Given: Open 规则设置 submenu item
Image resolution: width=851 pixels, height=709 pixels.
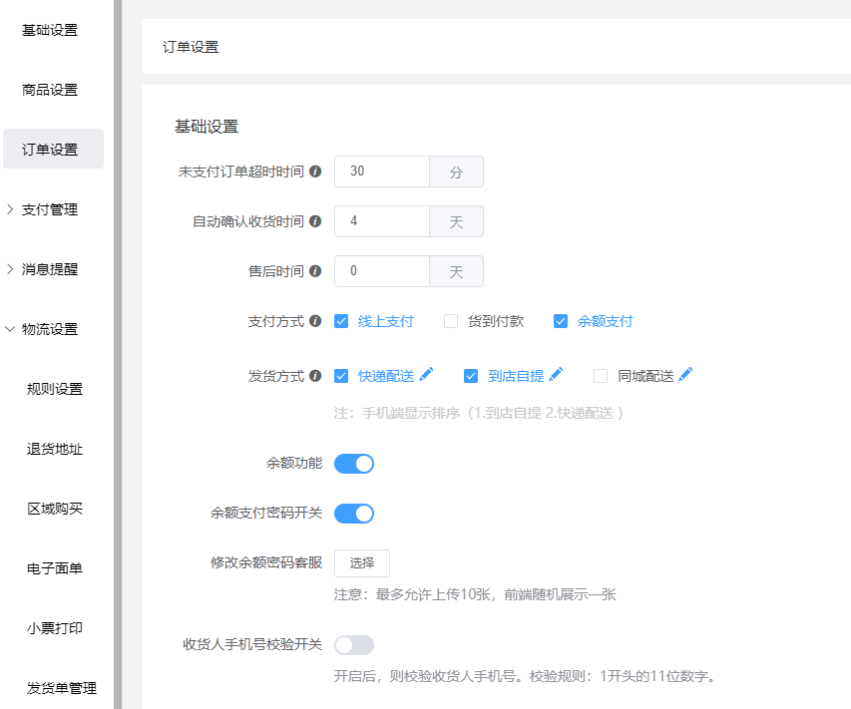Looking at the screenshot, I should [55, 389].
